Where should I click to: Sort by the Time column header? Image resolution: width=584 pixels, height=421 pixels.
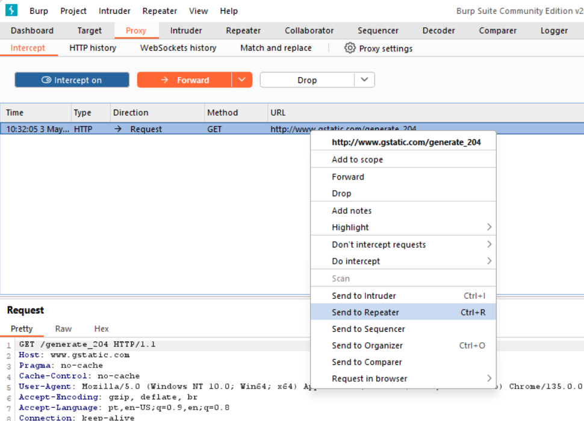click(x=36, y=113)
